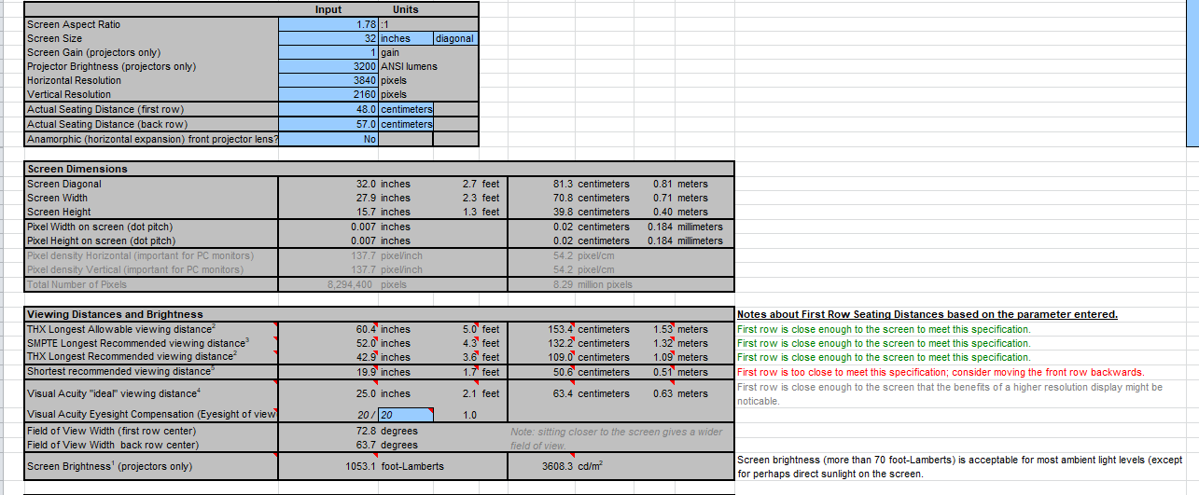Click back row seating distance value 57.0
This screenshot has width=1199, height=495.
(x=328, y=124)
